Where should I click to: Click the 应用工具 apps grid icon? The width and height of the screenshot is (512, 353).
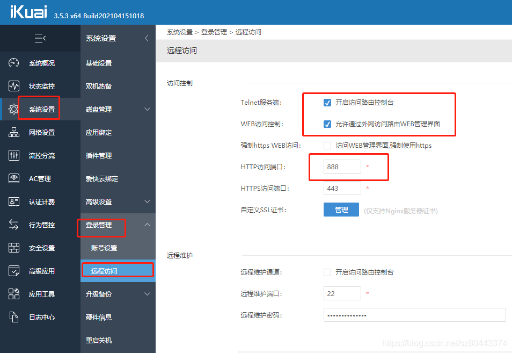point(14,294)
